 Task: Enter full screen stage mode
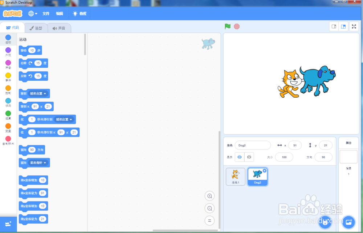[x=354, y=26]
